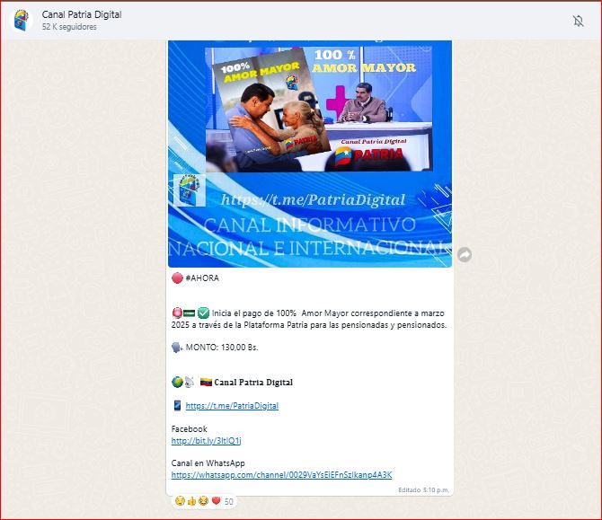Click the 'Editado 5:10 p.m.' timestamp

[423, 490]
